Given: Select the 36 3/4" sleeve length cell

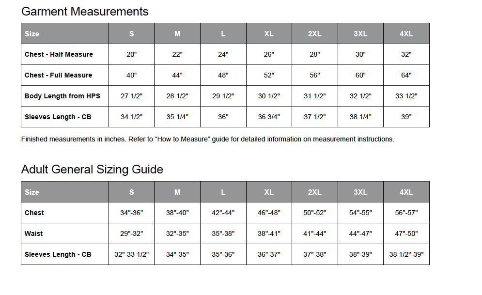Looking at the screenshot, I should (x=269, y=117).
